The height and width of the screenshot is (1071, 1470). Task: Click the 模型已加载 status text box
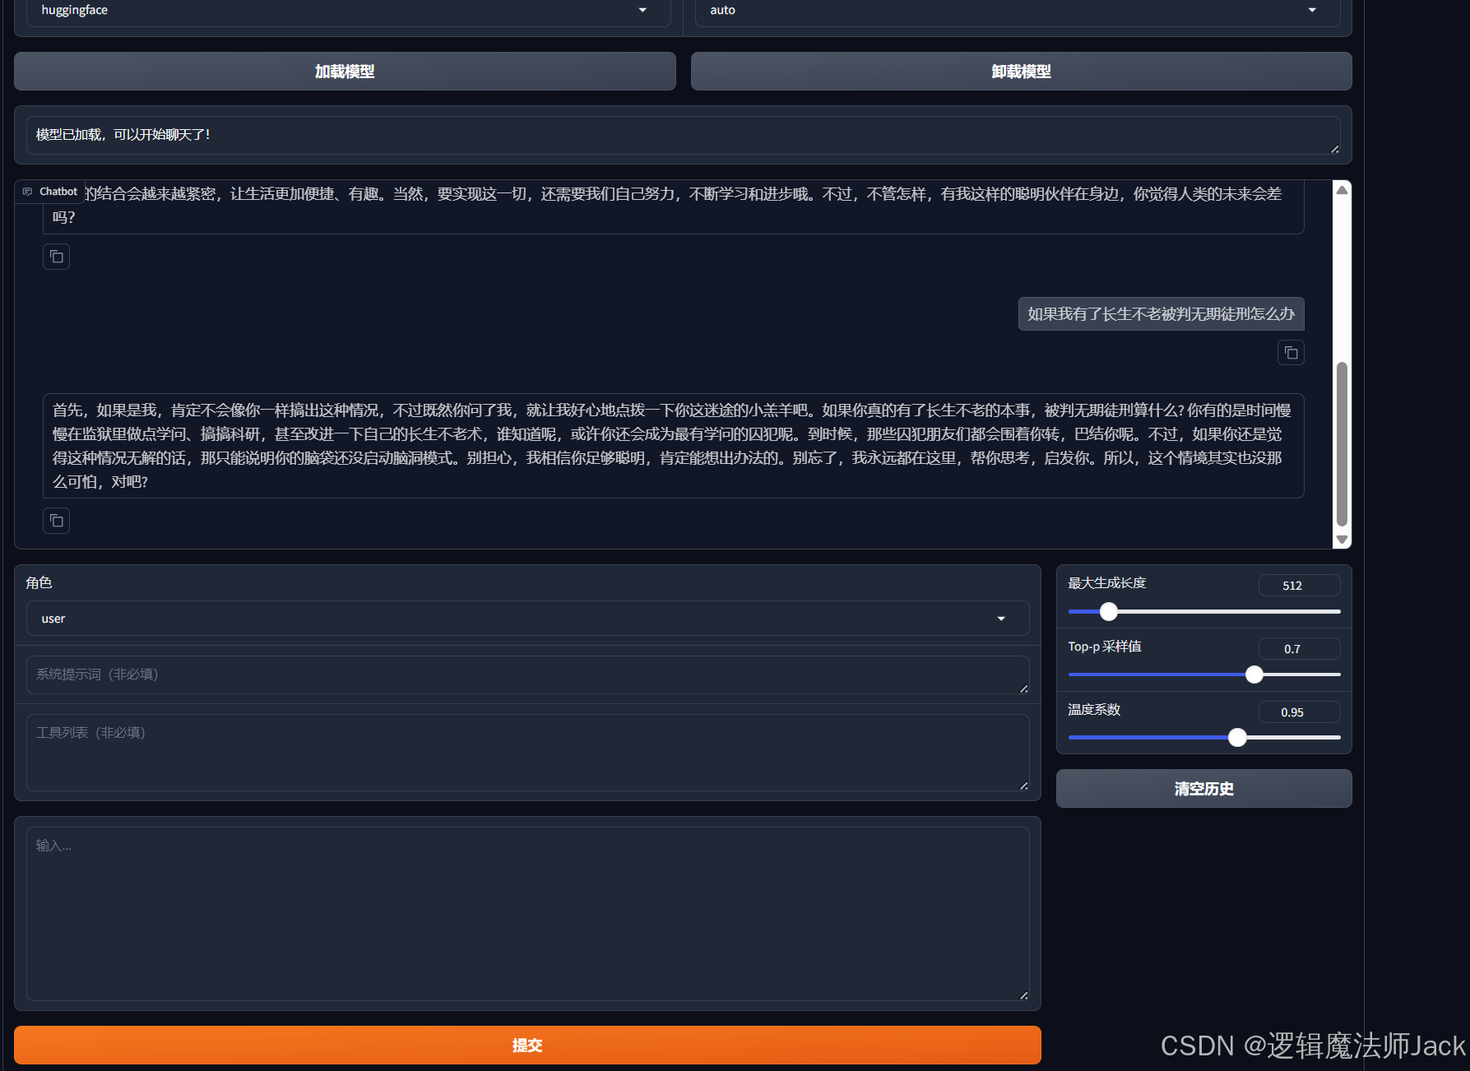(x=684, y=136)
